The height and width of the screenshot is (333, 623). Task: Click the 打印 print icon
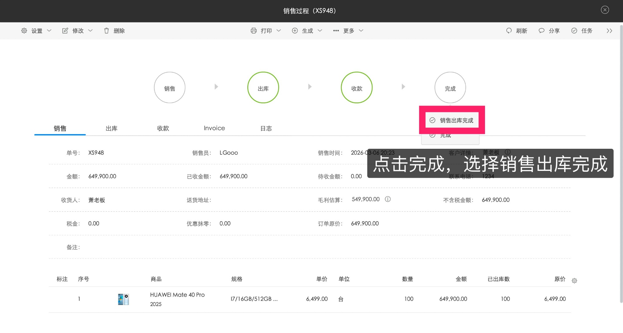(254, 30)
